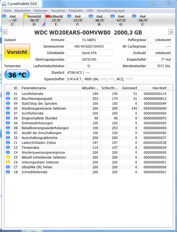Screen dimensions: 177x232
Task: Go to next disk with right arrow
Action: click(171, 32)
